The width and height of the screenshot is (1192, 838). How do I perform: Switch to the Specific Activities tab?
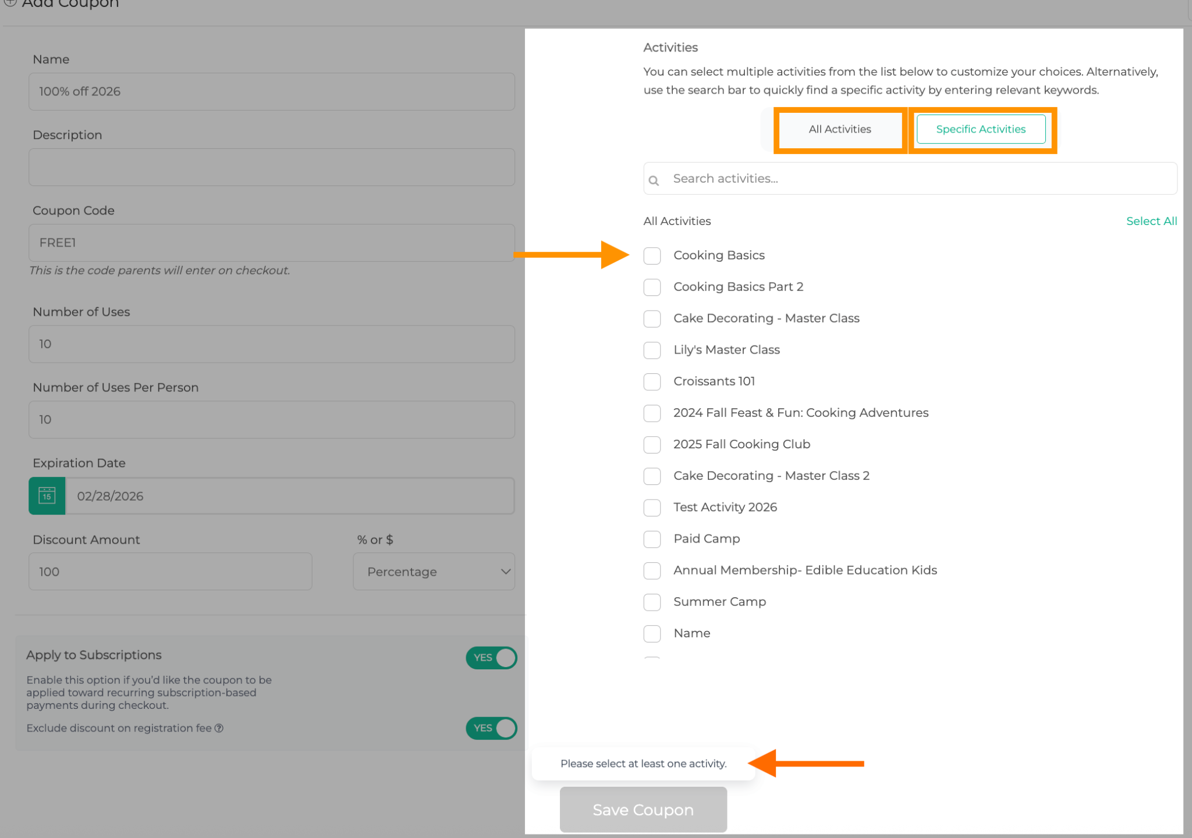tap(981, 129)
